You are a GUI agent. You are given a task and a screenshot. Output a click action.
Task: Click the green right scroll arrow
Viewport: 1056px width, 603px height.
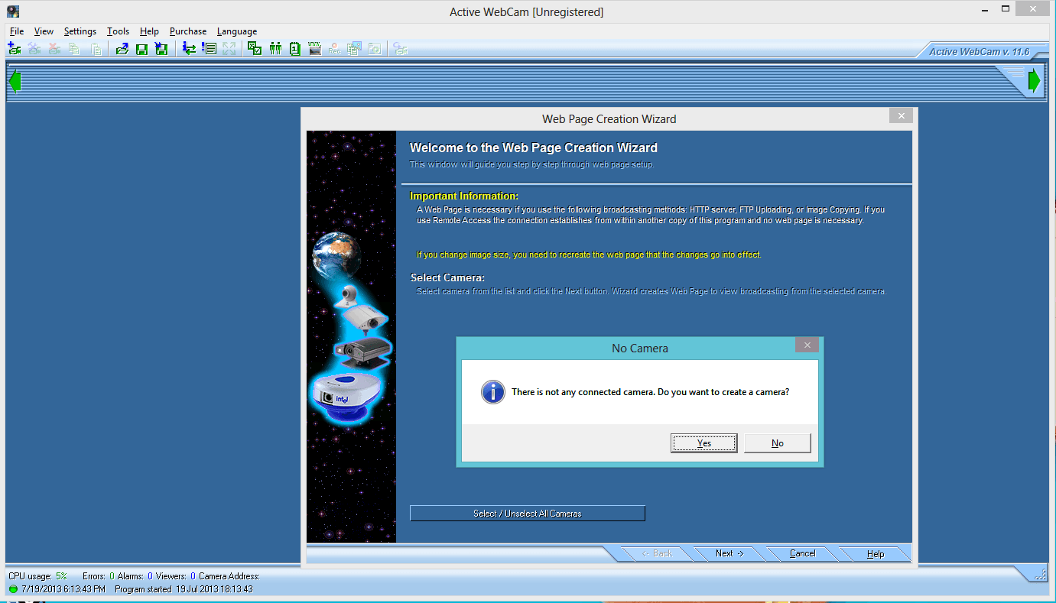(x=1034, y=79)
